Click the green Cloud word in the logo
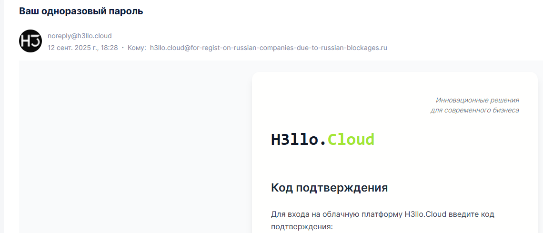The width and height of the screenshot is (543, 233). pos(351,140)
